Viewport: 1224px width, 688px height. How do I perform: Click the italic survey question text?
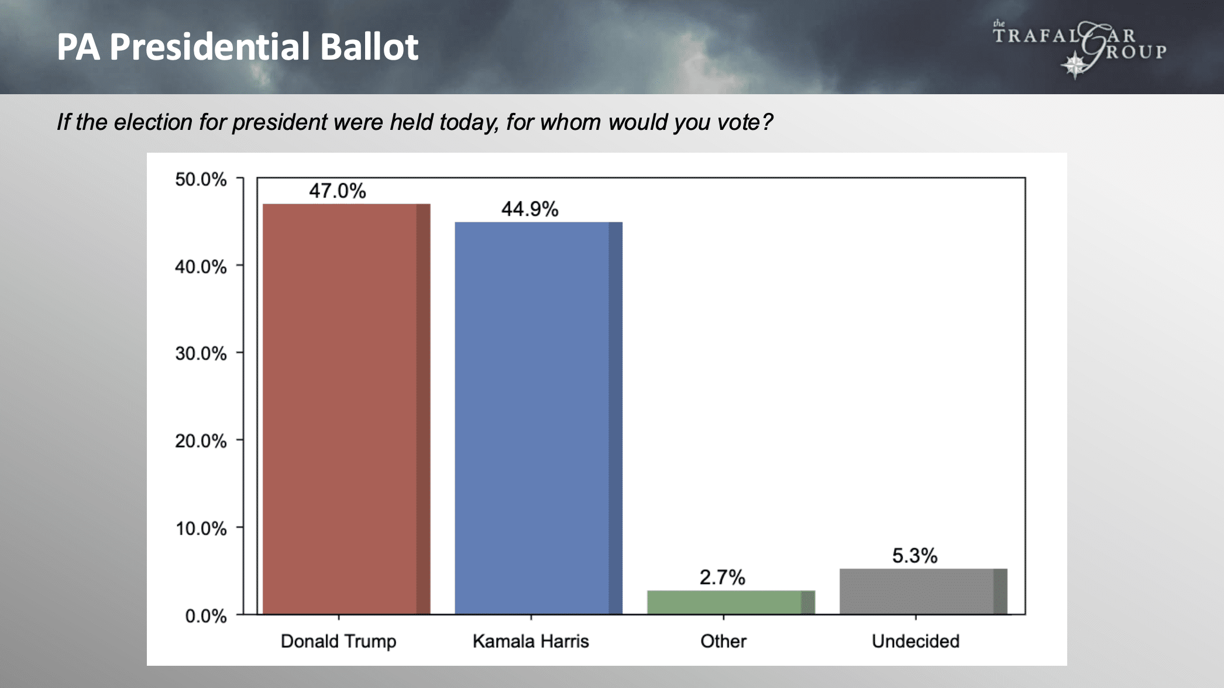(x=414, y=122)
